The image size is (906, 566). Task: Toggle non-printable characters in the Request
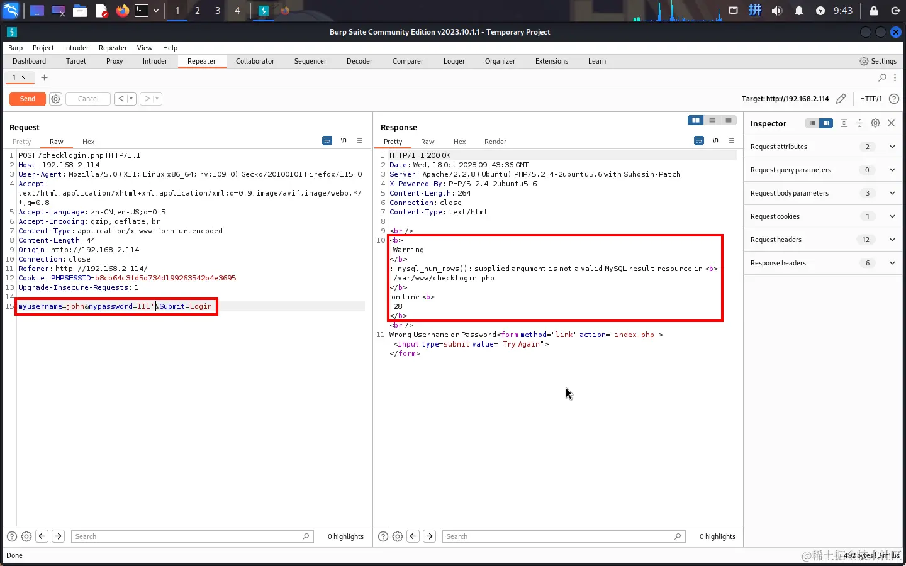344,140
